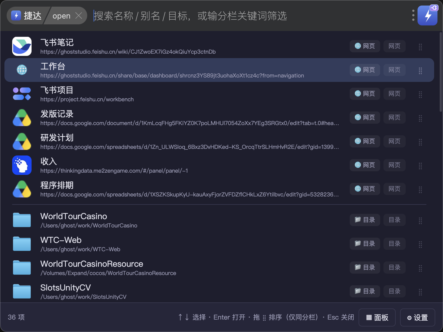The image size is (443, 332).
Task: Select the 工作台 entry title
Action: tap(53, 66)
